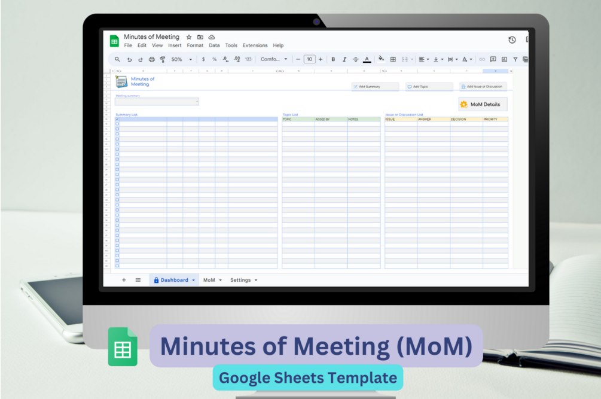Open the Tools menu

(231, 45)
